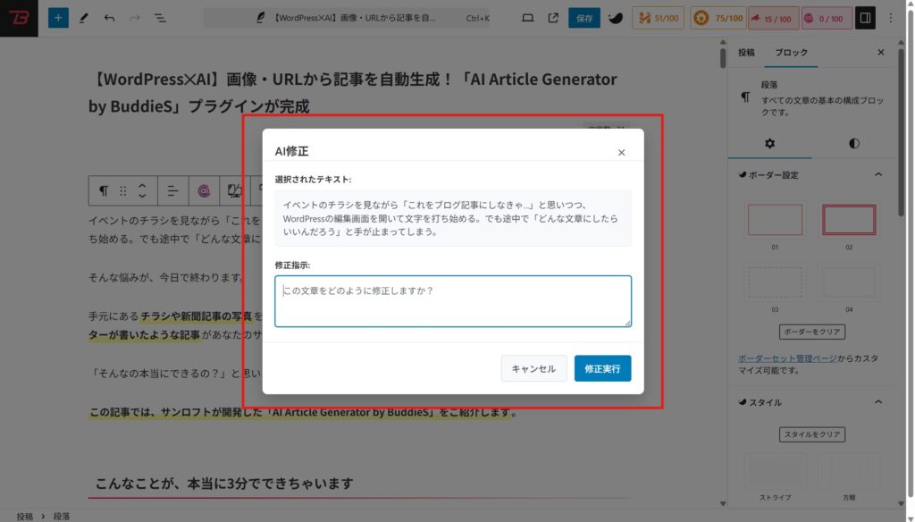Open the 51/100 score panel

[659, 18]
